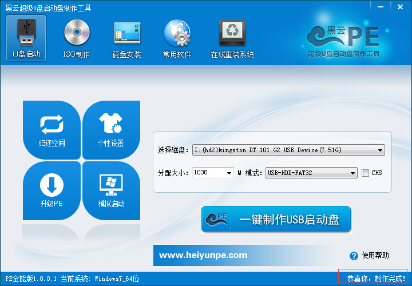412x286 pixels.
Task: Select the U盘启动 USB drive icon
Action: pos(26,38)
